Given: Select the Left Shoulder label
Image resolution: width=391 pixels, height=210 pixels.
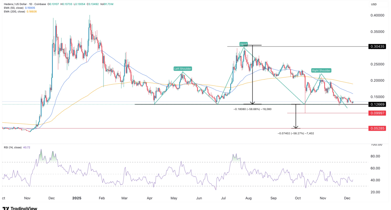Looking at the screenshot, I should (x=183, y=69).
